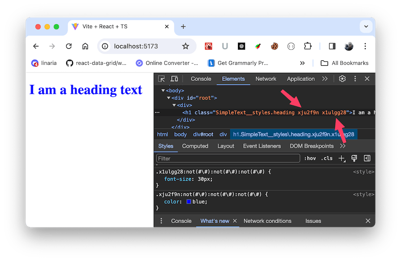The image size is (401, 261).
Task: Collapse the body element in the DOM tree
Action: [163, 90]
